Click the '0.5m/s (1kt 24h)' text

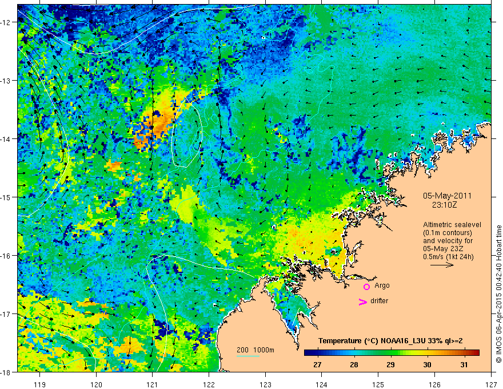point(448,256)
